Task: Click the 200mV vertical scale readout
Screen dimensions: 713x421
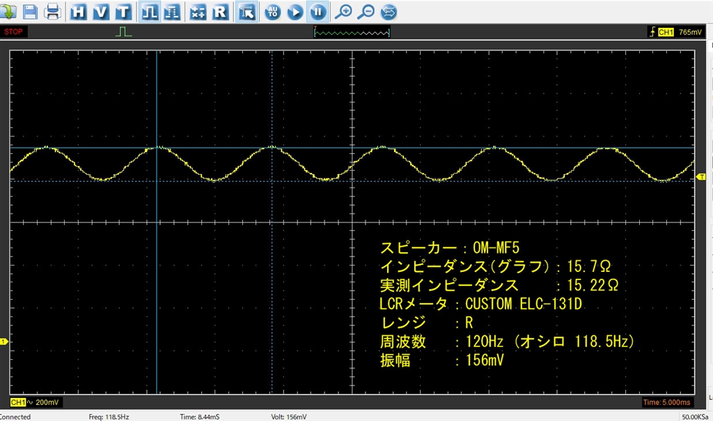Action: 47,402
